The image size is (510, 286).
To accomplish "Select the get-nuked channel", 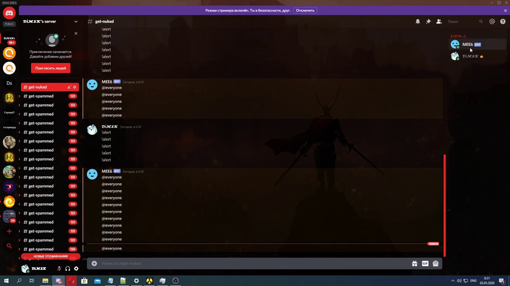I will point(50,87).
